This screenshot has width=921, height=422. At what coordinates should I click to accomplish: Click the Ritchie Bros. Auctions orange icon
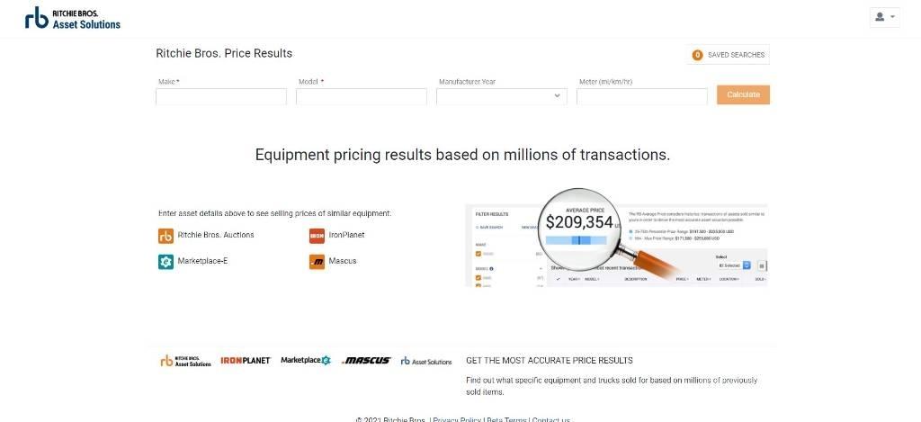tap(165, 236)
